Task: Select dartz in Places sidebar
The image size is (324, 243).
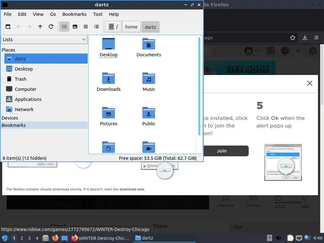Action: [x=46, y=59]
